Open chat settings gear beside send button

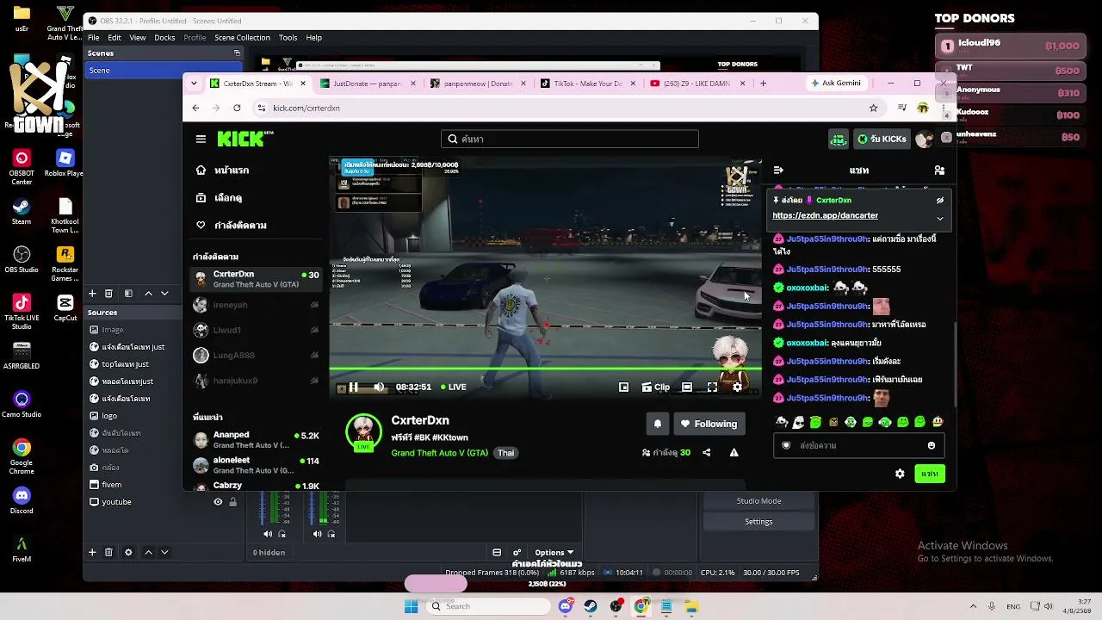(900, 474)
